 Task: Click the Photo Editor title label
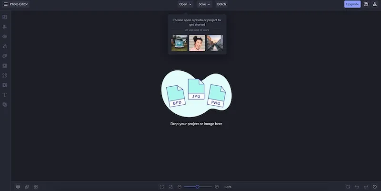(x=19, y=4)
